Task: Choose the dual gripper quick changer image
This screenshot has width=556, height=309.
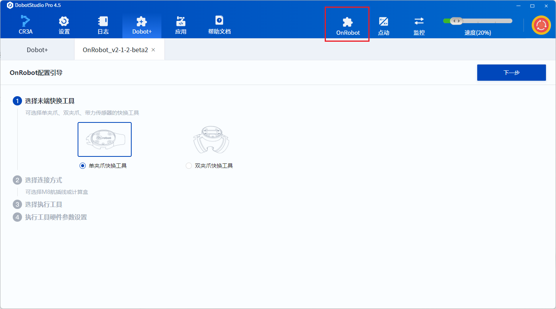Action: click(211, 139)
